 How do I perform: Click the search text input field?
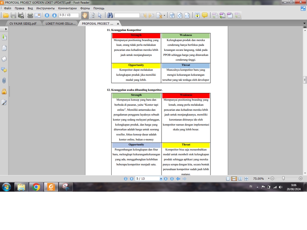click(x=127, y=15)
